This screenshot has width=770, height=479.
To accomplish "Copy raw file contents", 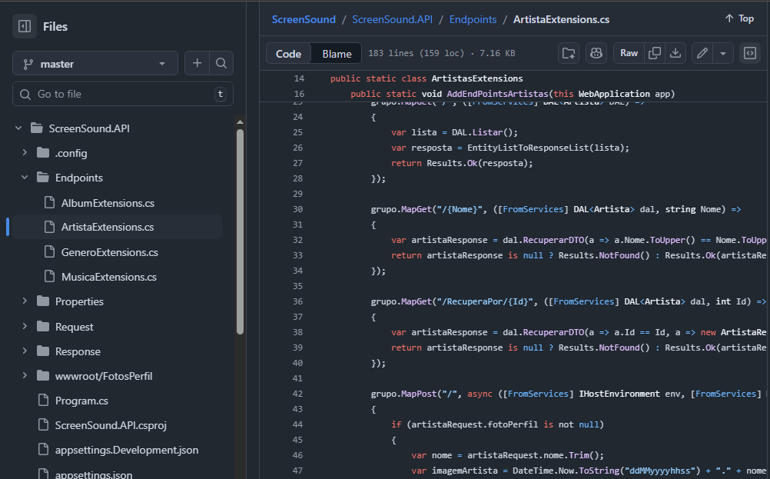I will coord(655,53).
